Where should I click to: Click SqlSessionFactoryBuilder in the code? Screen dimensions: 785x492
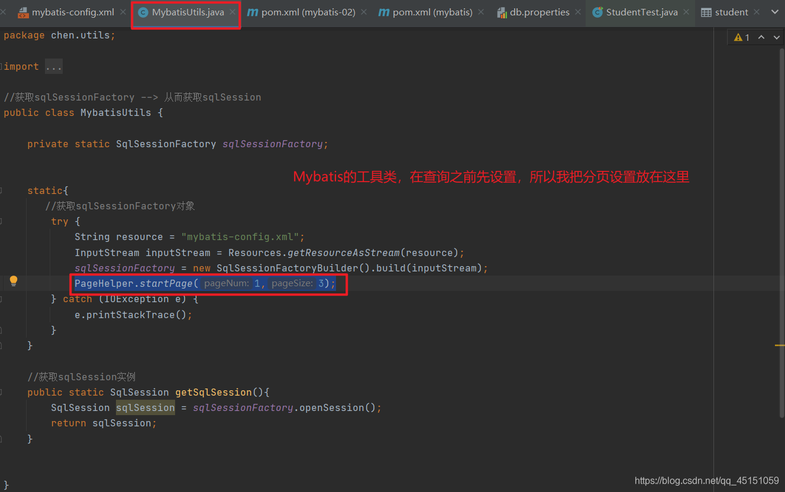point(287,268)
